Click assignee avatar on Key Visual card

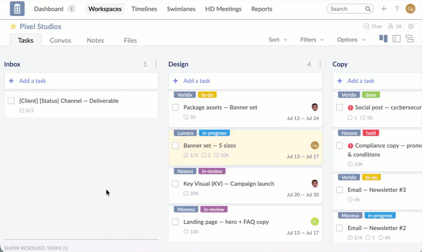point(314,183)
